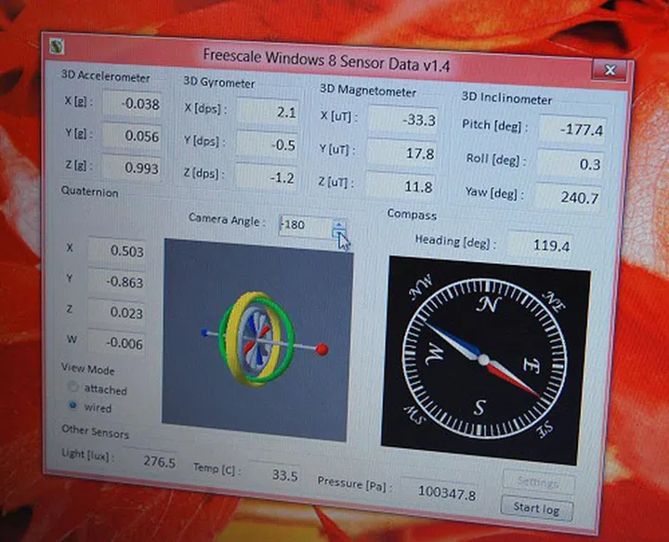Image resolution: width=669 pixels, height=542 pixels.
Task: Select the wired view mode
Action: click(73, 404)
